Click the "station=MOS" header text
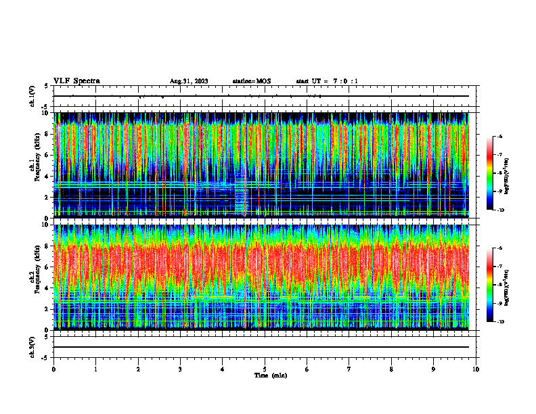The width and height of the screenshot is (536, 414). click(x=252, y=81)
